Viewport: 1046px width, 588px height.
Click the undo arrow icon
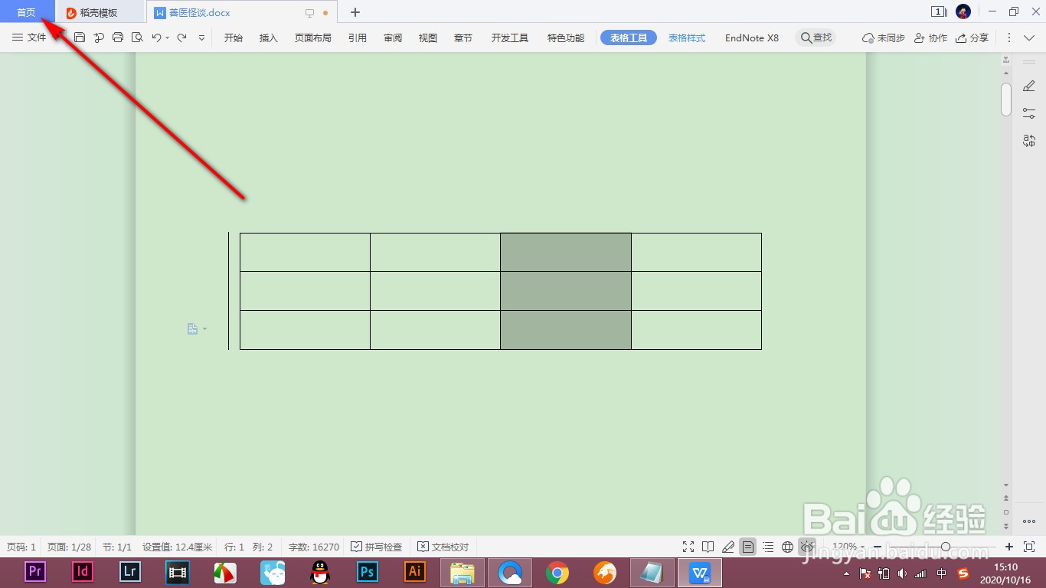[156, 38]
